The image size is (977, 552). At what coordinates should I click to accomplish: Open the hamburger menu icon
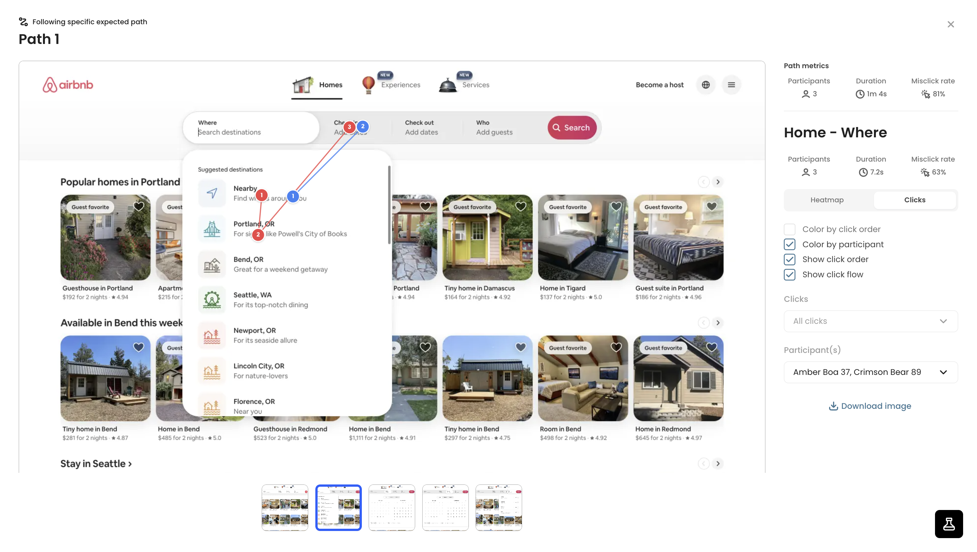pos(731,85)
